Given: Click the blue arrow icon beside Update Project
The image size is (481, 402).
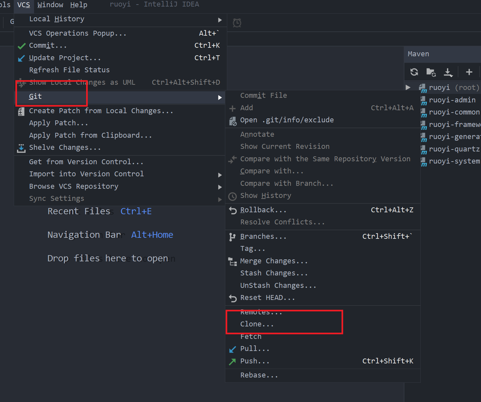Looking at the screenshot, I should tap(21, 58).
